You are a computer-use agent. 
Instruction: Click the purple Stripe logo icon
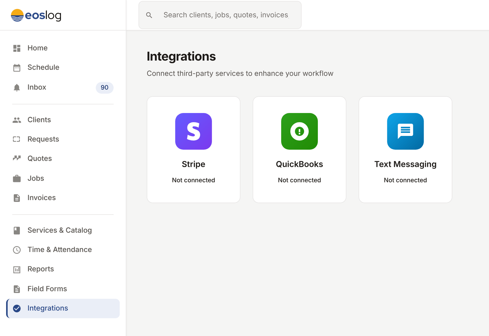pyautogui.click(x=193, y=131)
